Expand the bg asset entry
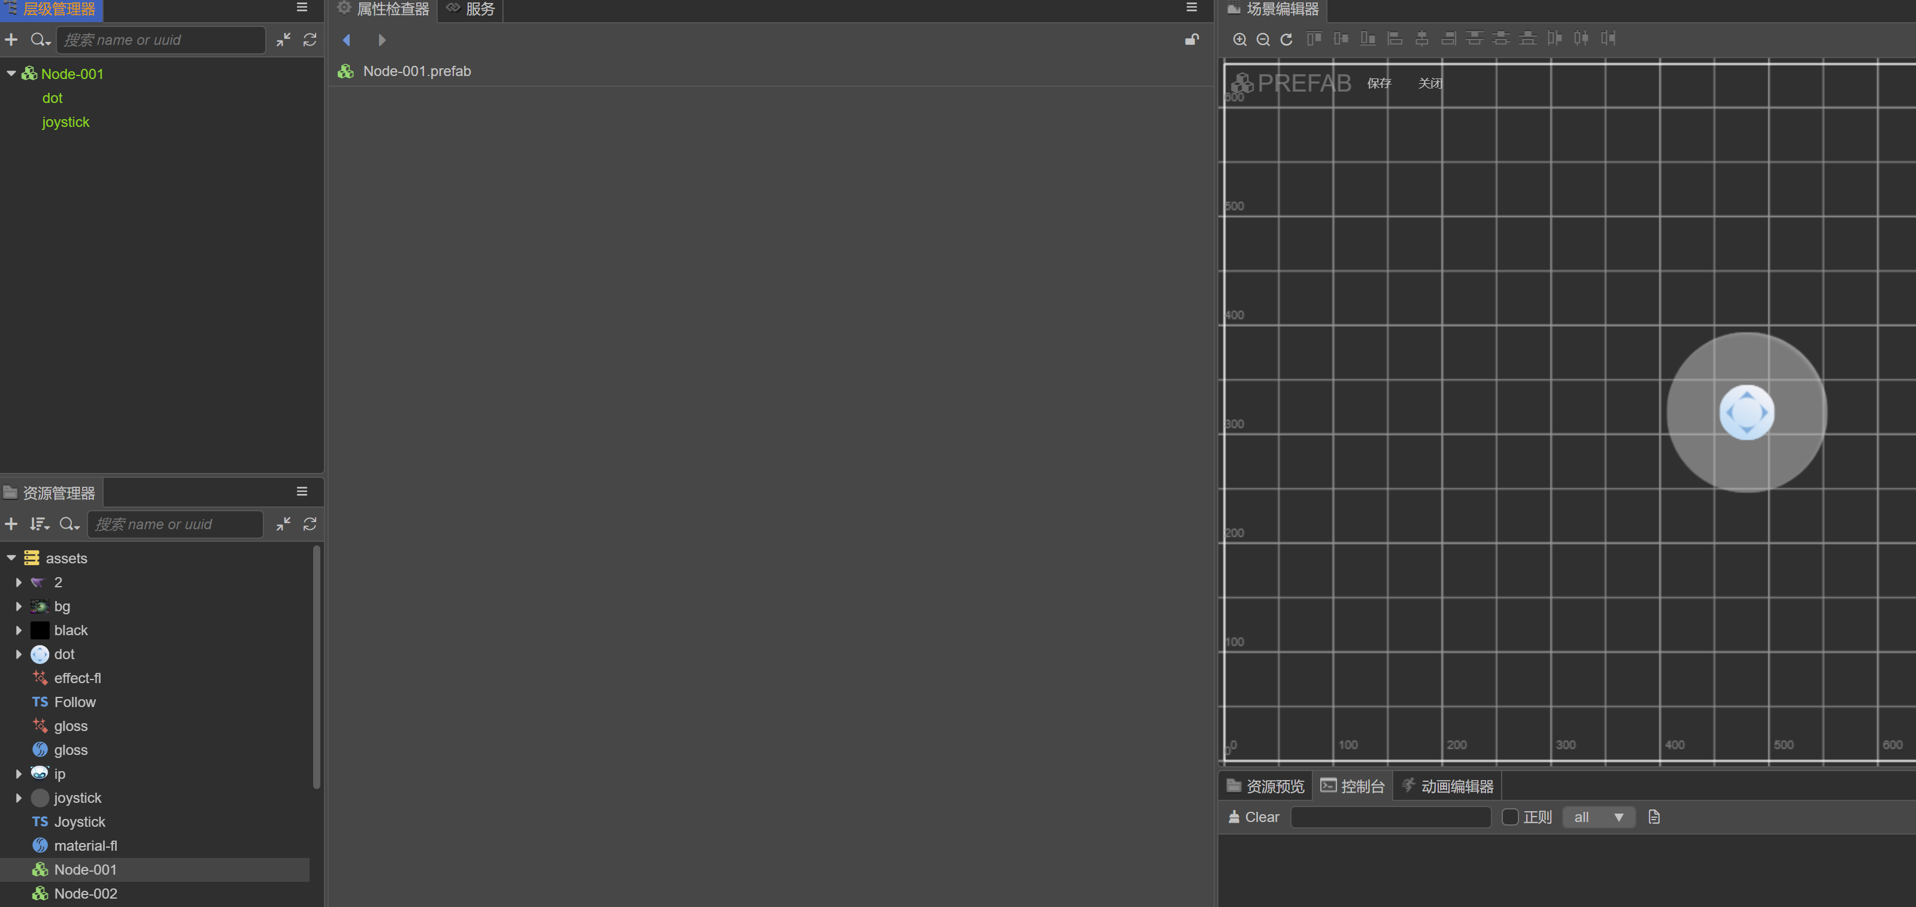Viewport: 1916px width, 907px height. [19, 606]
